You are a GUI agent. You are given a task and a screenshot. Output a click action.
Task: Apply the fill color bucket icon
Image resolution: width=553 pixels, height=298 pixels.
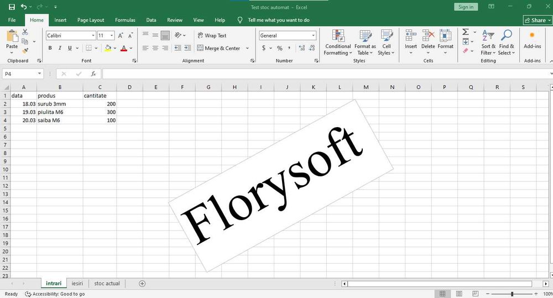coord(108,48)
